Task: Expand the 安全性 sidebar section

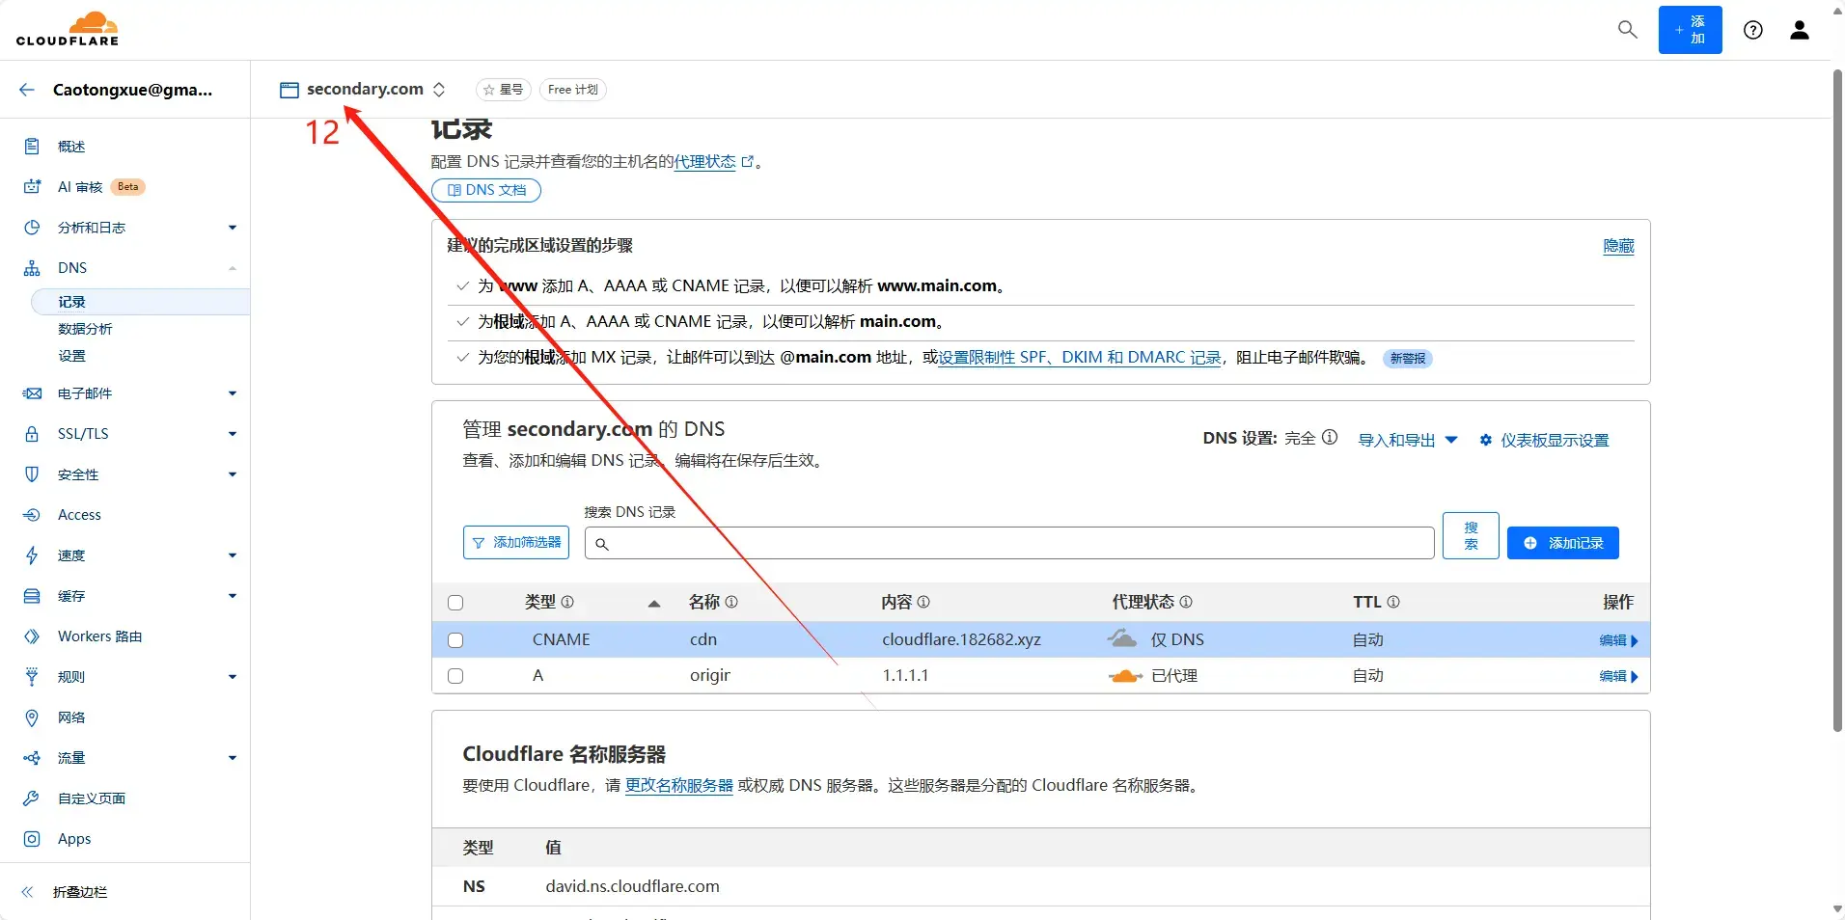Action: (x=232, y=474)
